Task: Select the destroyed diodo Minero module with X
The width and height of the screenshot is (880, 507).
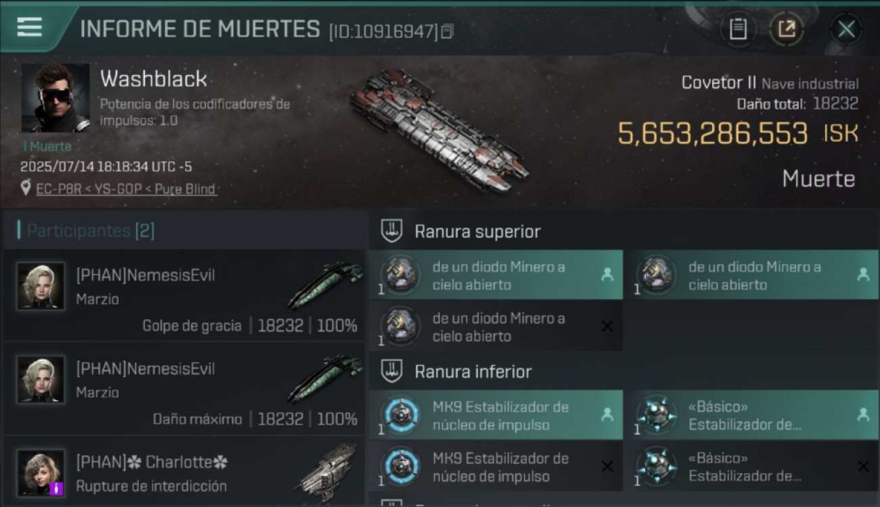Action: pyautogui.click(x=496, y=327)
